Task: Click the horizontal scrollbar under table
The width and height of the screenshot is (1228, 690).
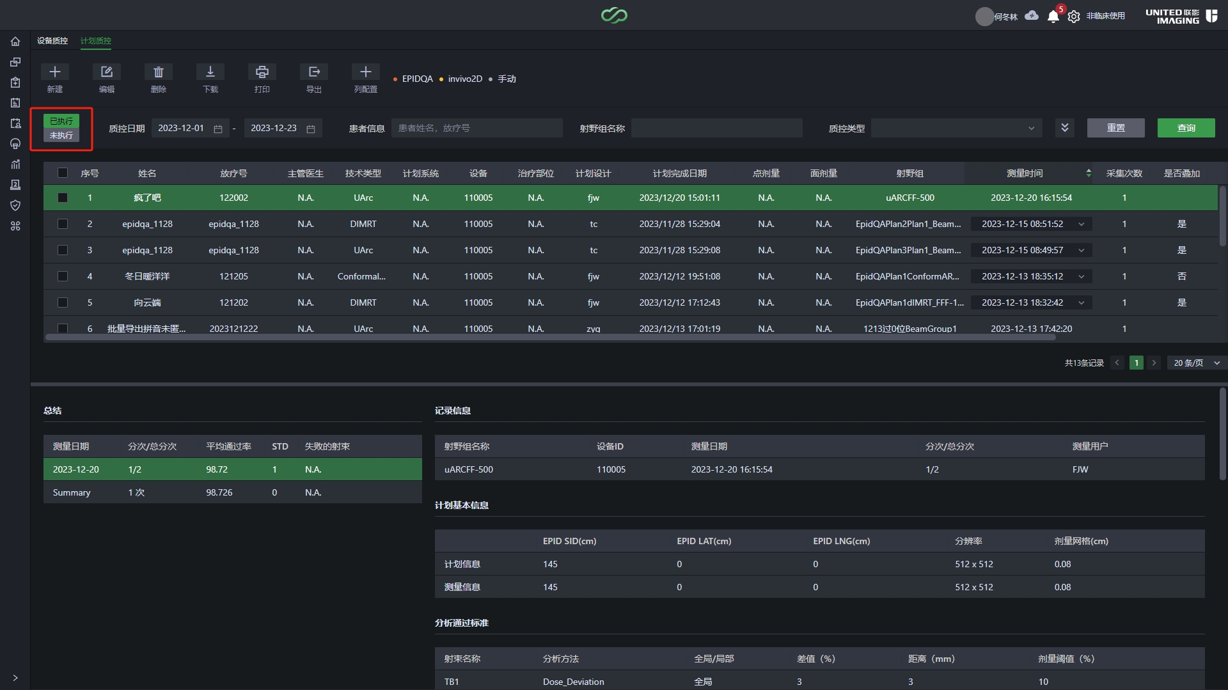Action: click(x=550, y=338)
